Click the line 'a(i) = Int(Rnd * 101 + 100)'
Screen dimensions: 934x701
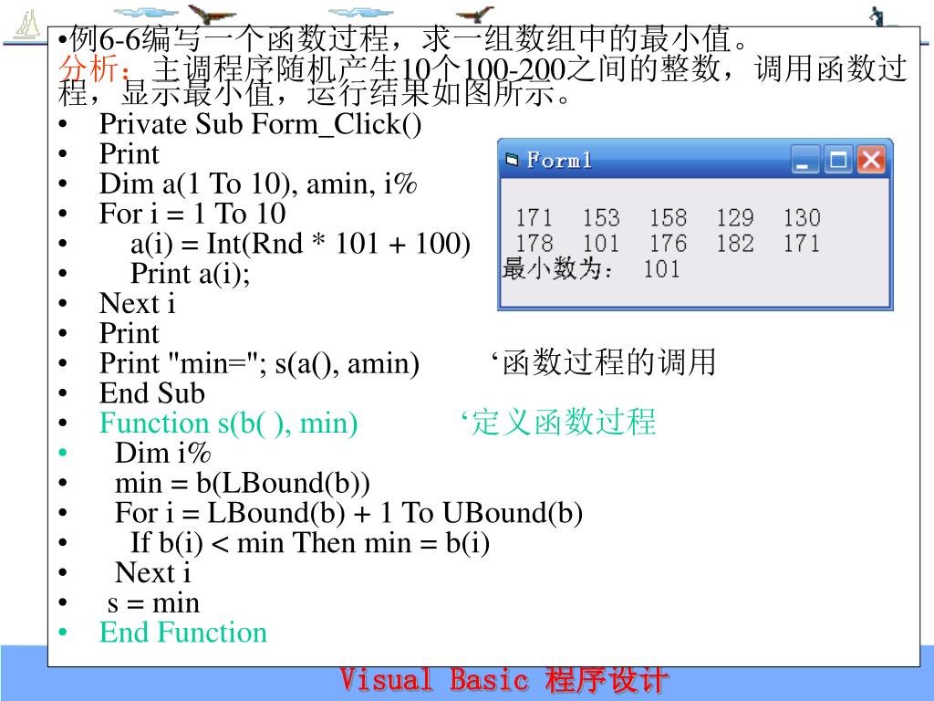(301, 244)
